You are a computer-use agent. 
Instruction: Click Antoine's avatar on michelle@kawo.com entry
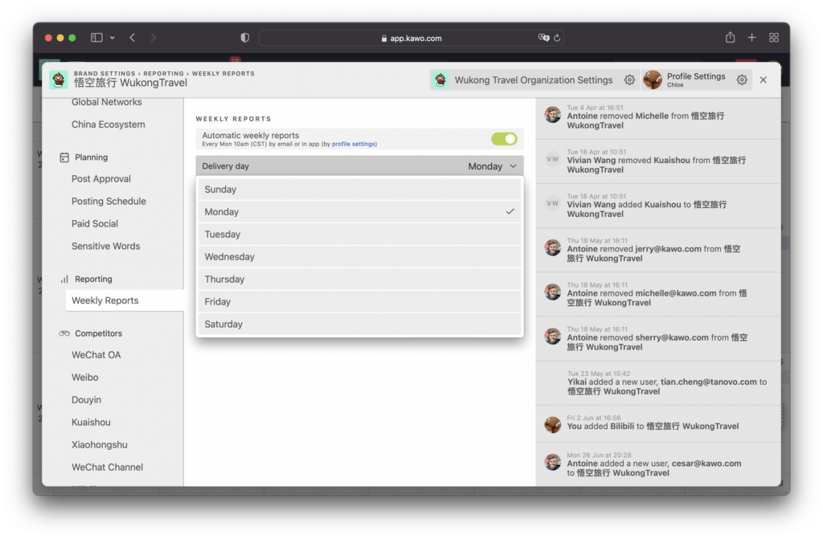[x=553, y=292]
